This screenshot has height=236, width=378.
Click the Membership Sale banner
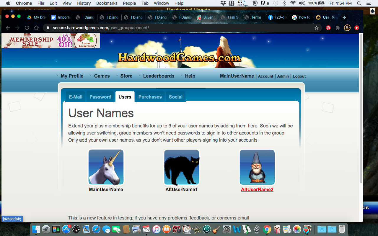(x=51, y=41)
